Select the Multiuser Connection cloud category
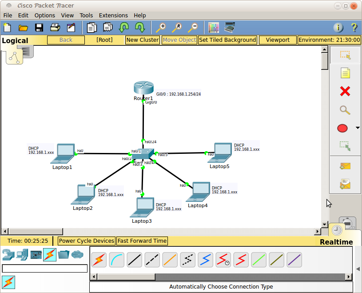Viewport: 362px width, 293px height. click(x=77, y=255)
